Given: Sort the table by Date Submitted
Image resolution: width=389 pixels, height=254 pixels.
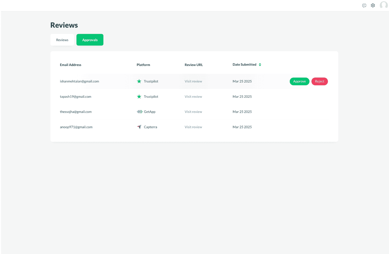Looking at the screenshot, I should pos(244,64).
